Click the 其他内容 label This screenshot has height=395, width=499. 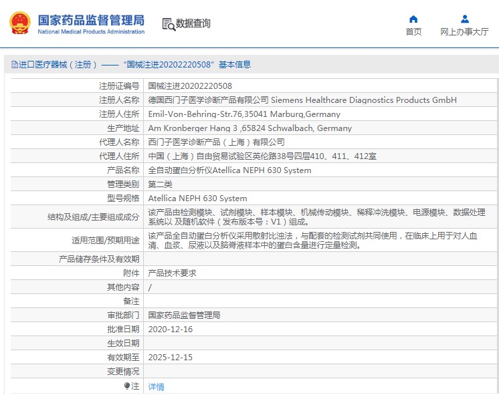(x=123, y=287)
